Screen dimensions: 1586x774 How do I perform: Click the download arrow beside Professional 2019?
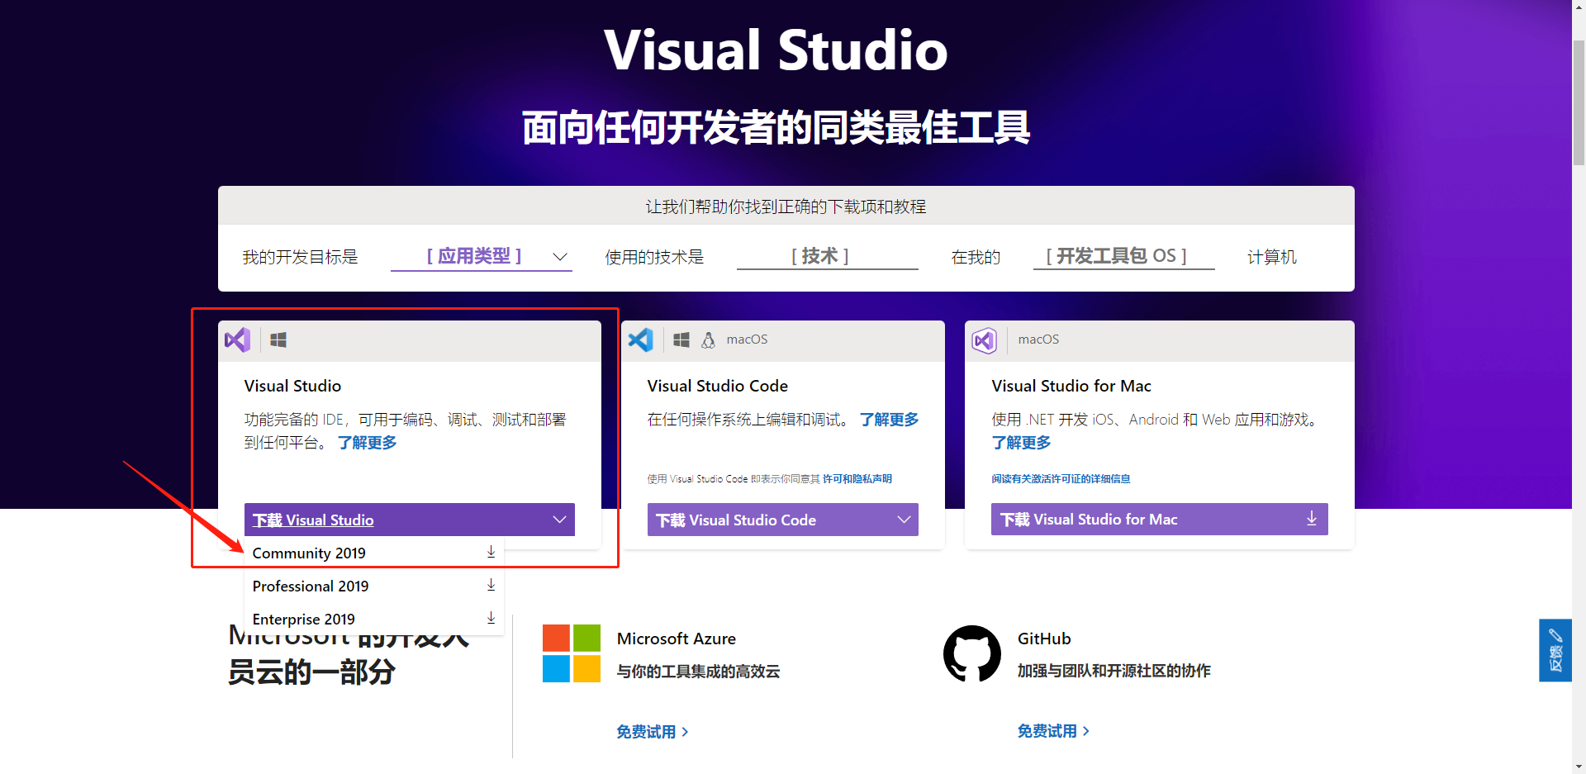pos(491,585)
